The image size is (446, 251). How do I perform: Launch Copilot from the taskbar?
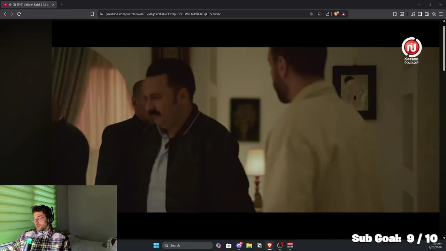(x=218, y=245)
